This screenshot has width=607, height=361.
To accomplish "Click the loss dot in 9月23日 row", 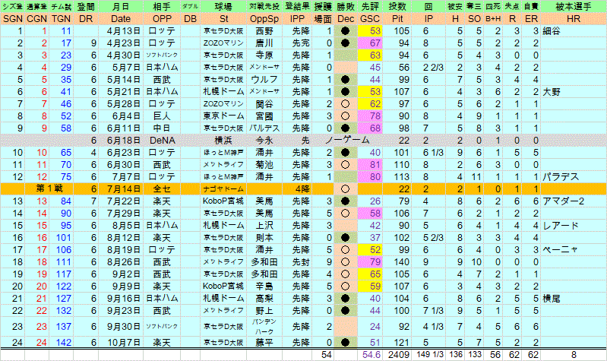I will pyautogui.click(x=346, y=311).
